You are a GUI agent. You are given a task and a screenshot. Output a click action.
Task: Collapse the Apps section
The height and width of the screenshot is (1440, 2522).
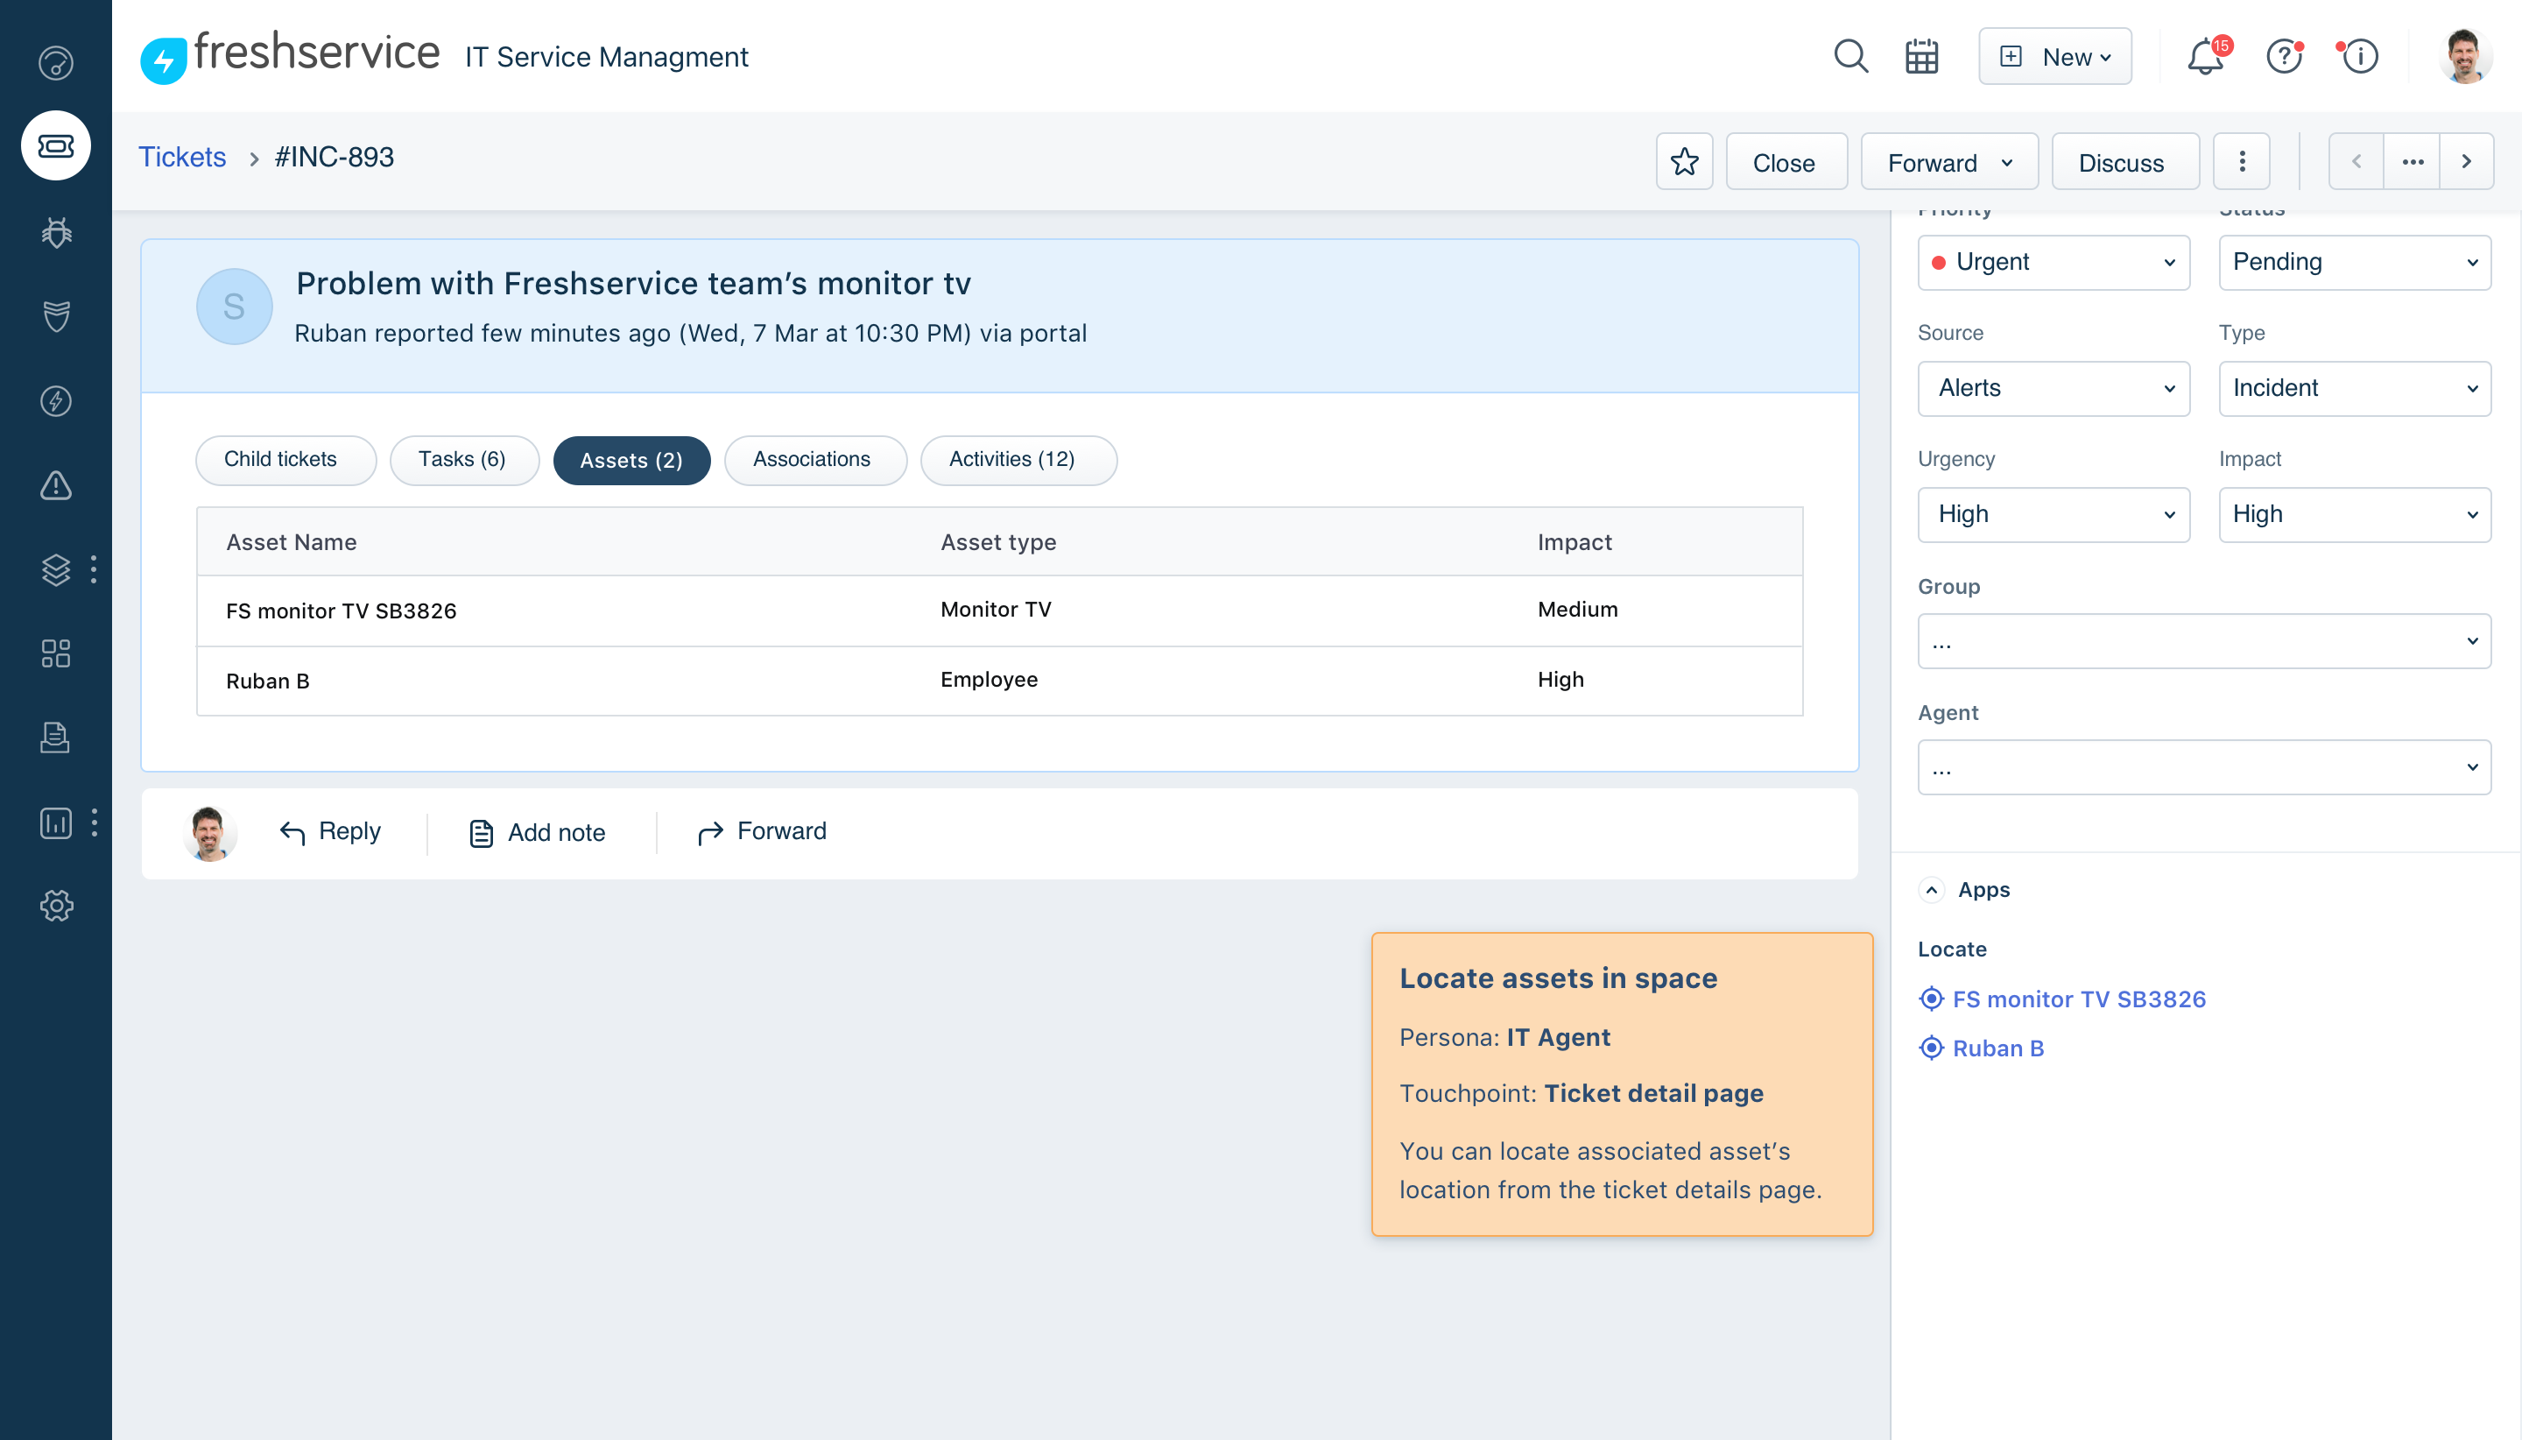(1933, 889)
